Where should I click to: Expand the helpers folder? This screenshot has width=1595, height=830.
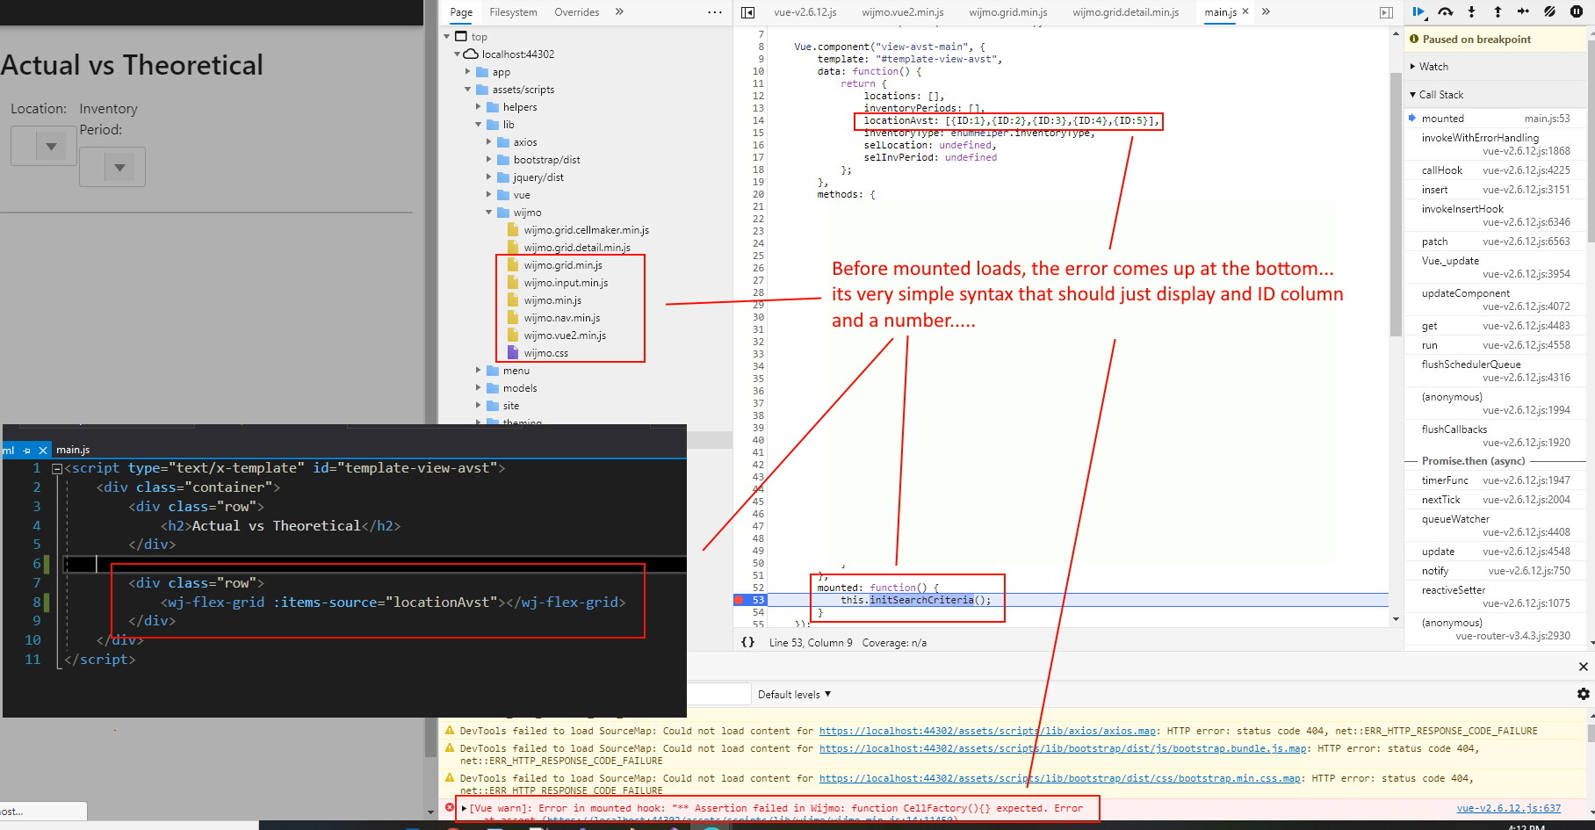point(479,107)
